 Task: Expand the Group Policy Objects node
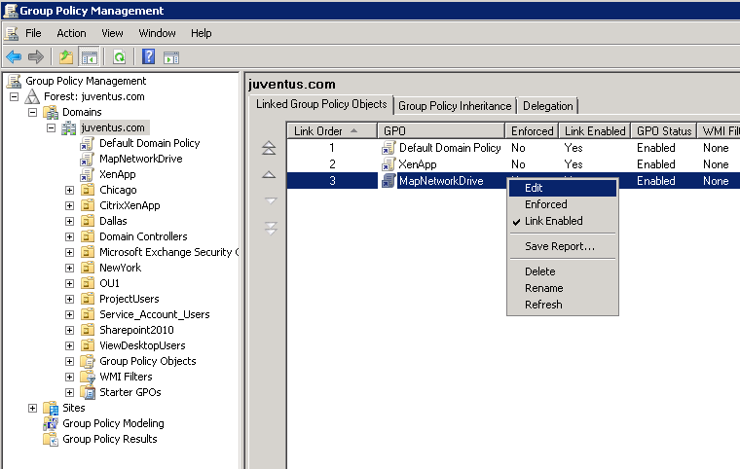coord(69,361)
